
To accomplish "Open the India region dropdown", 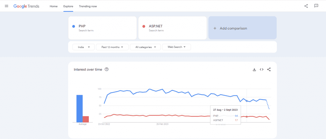I will tap(83, 47).
